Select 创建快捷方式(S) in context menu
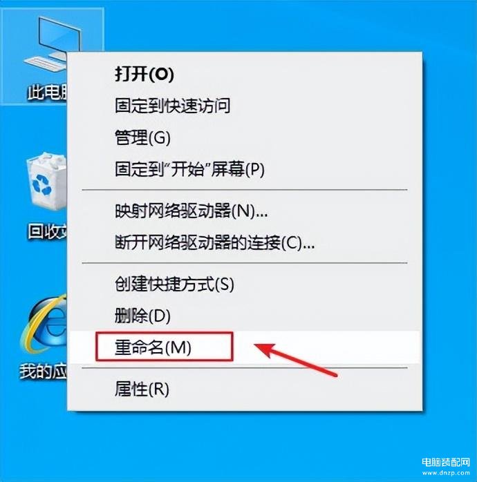477x482 pixels. [x=174, y=285]
